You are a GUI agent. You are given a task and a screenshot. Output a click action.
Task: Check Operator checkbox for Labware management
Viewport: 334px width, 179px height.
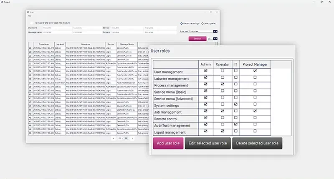click(222, 78)
